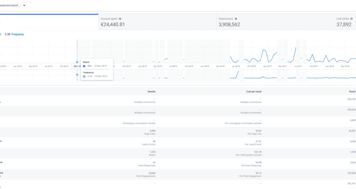
Task: Click the Event Responses results row
Action: coord(178,164)
